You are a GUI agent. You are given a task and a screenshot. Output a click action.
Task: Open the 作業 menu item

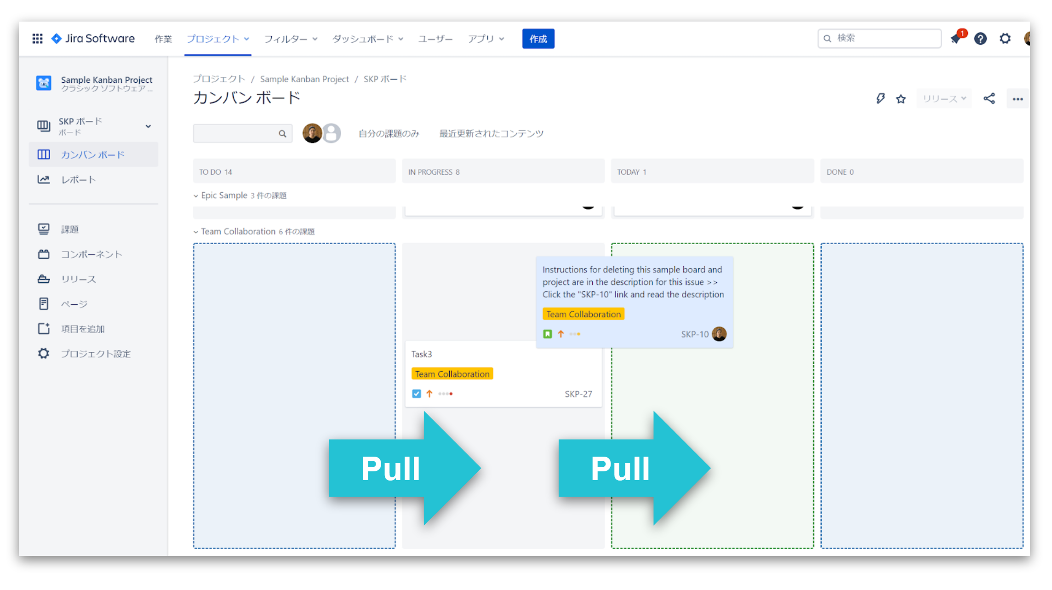[163, 39]
